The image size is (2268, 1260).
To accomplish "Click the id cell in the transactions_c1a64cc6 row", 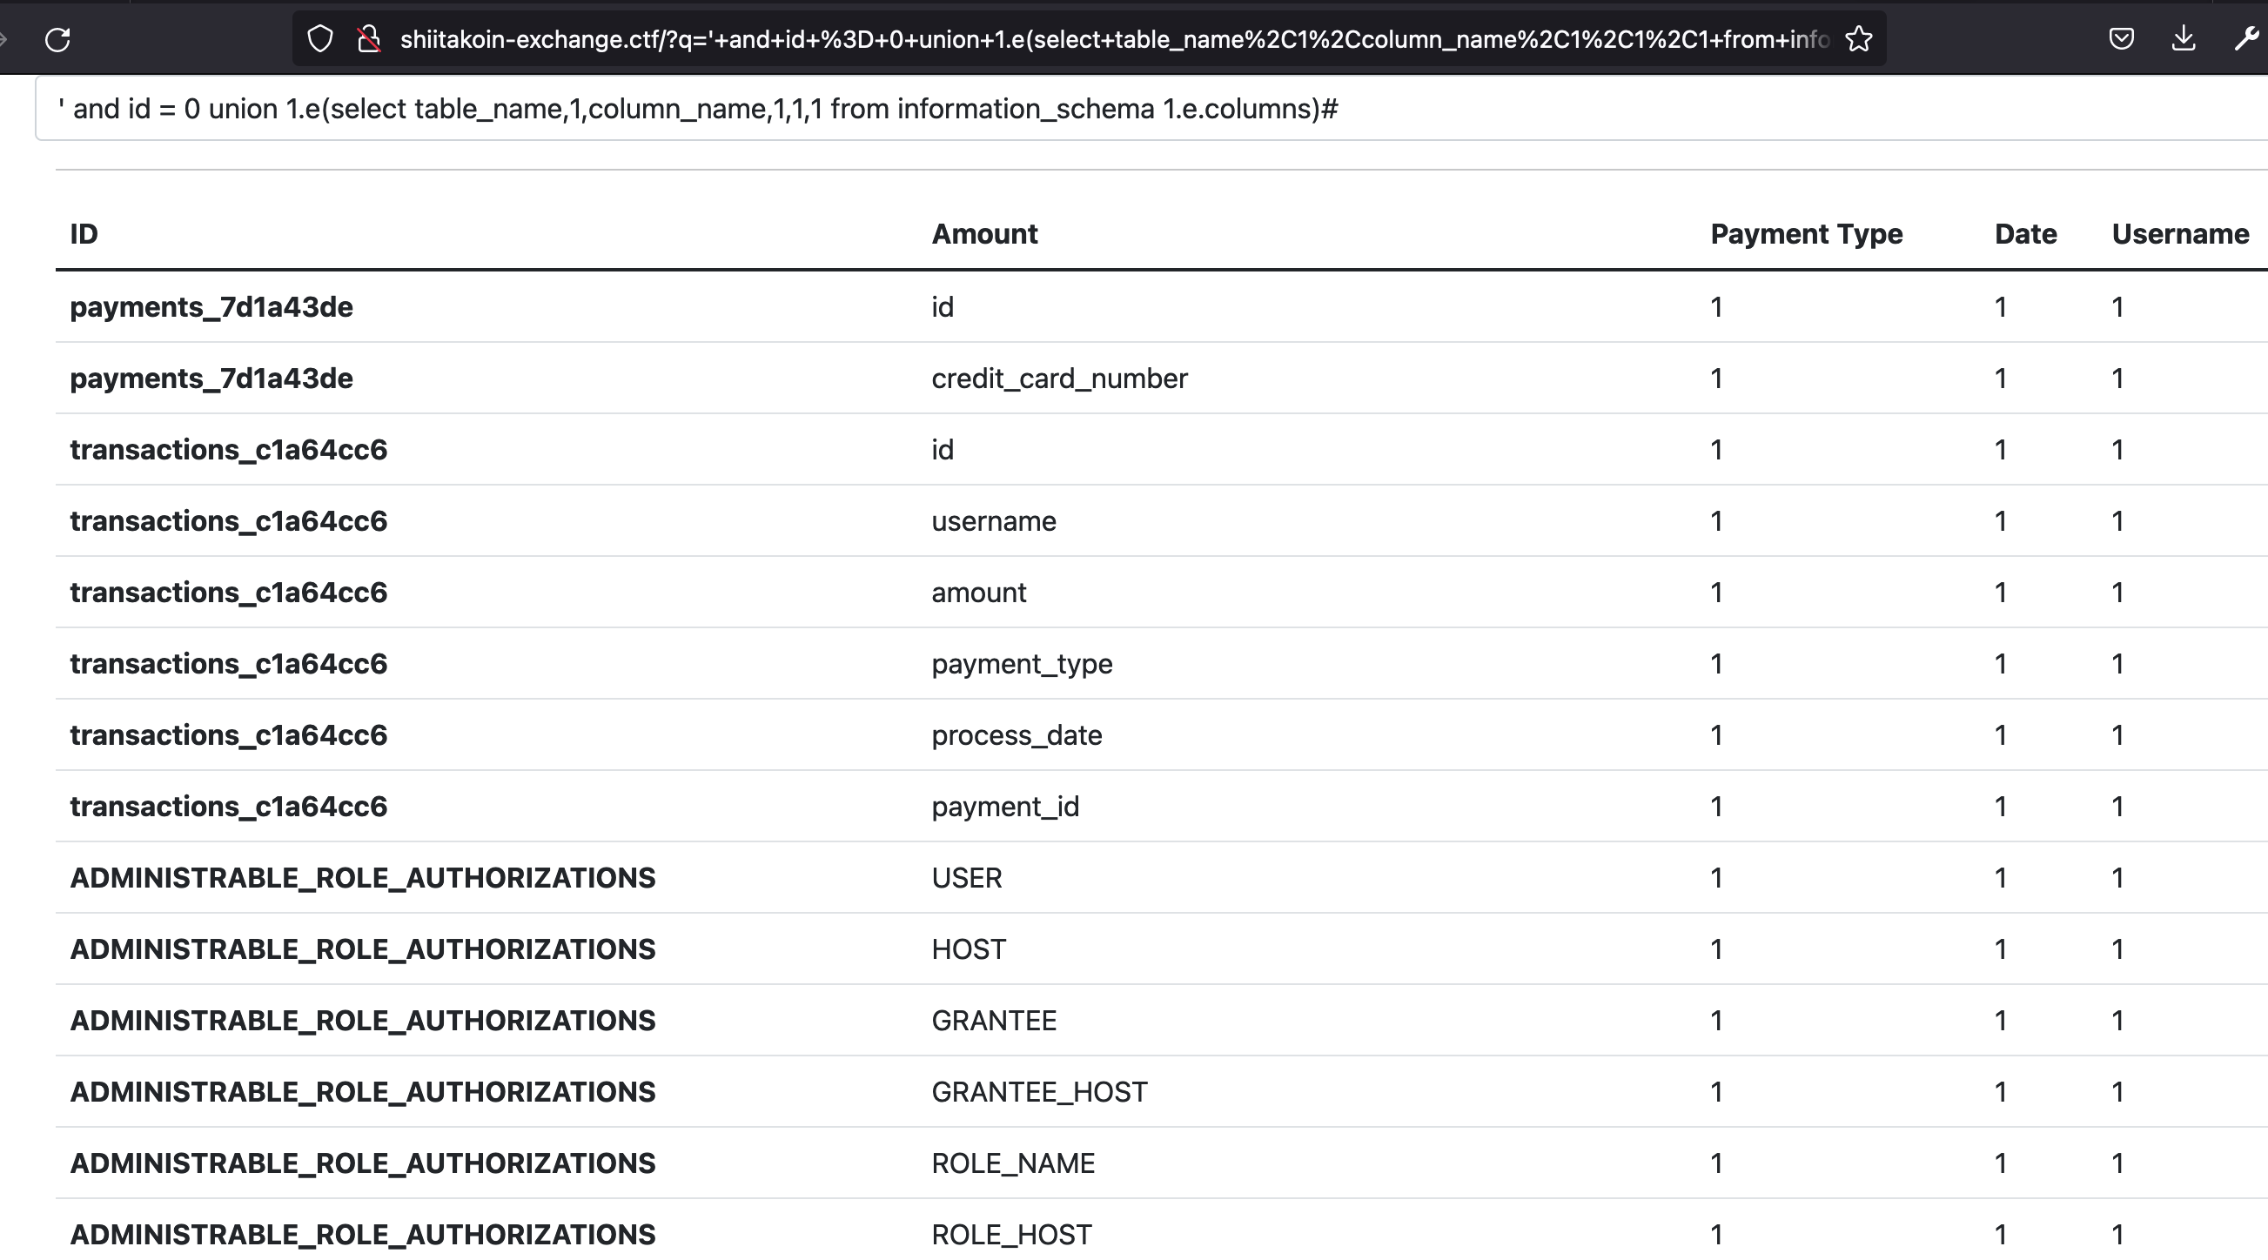I will pyautogui.click(x=942, y=450).
